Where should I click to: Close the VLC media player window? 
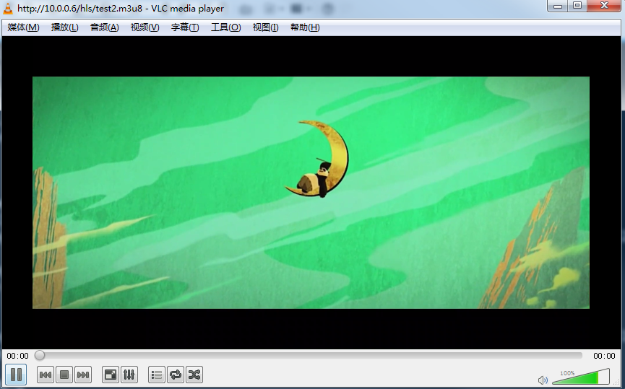point(604,6)
